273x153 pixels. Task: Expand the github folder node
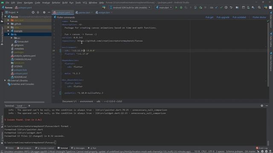click(9, 24)
